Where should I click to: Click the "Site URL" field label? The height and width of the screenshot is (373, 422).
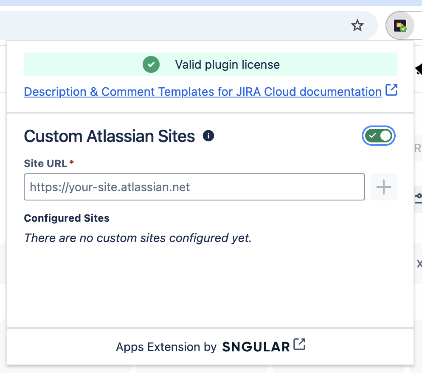[45, 163]
